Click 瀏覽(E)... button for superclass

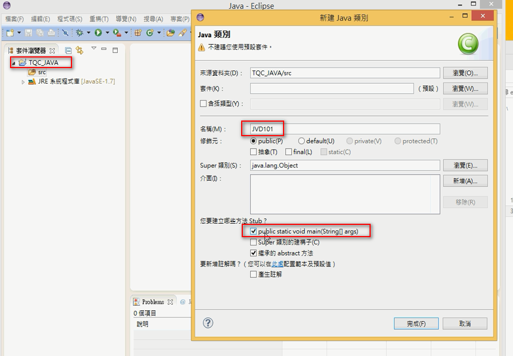tap(465, 165)
